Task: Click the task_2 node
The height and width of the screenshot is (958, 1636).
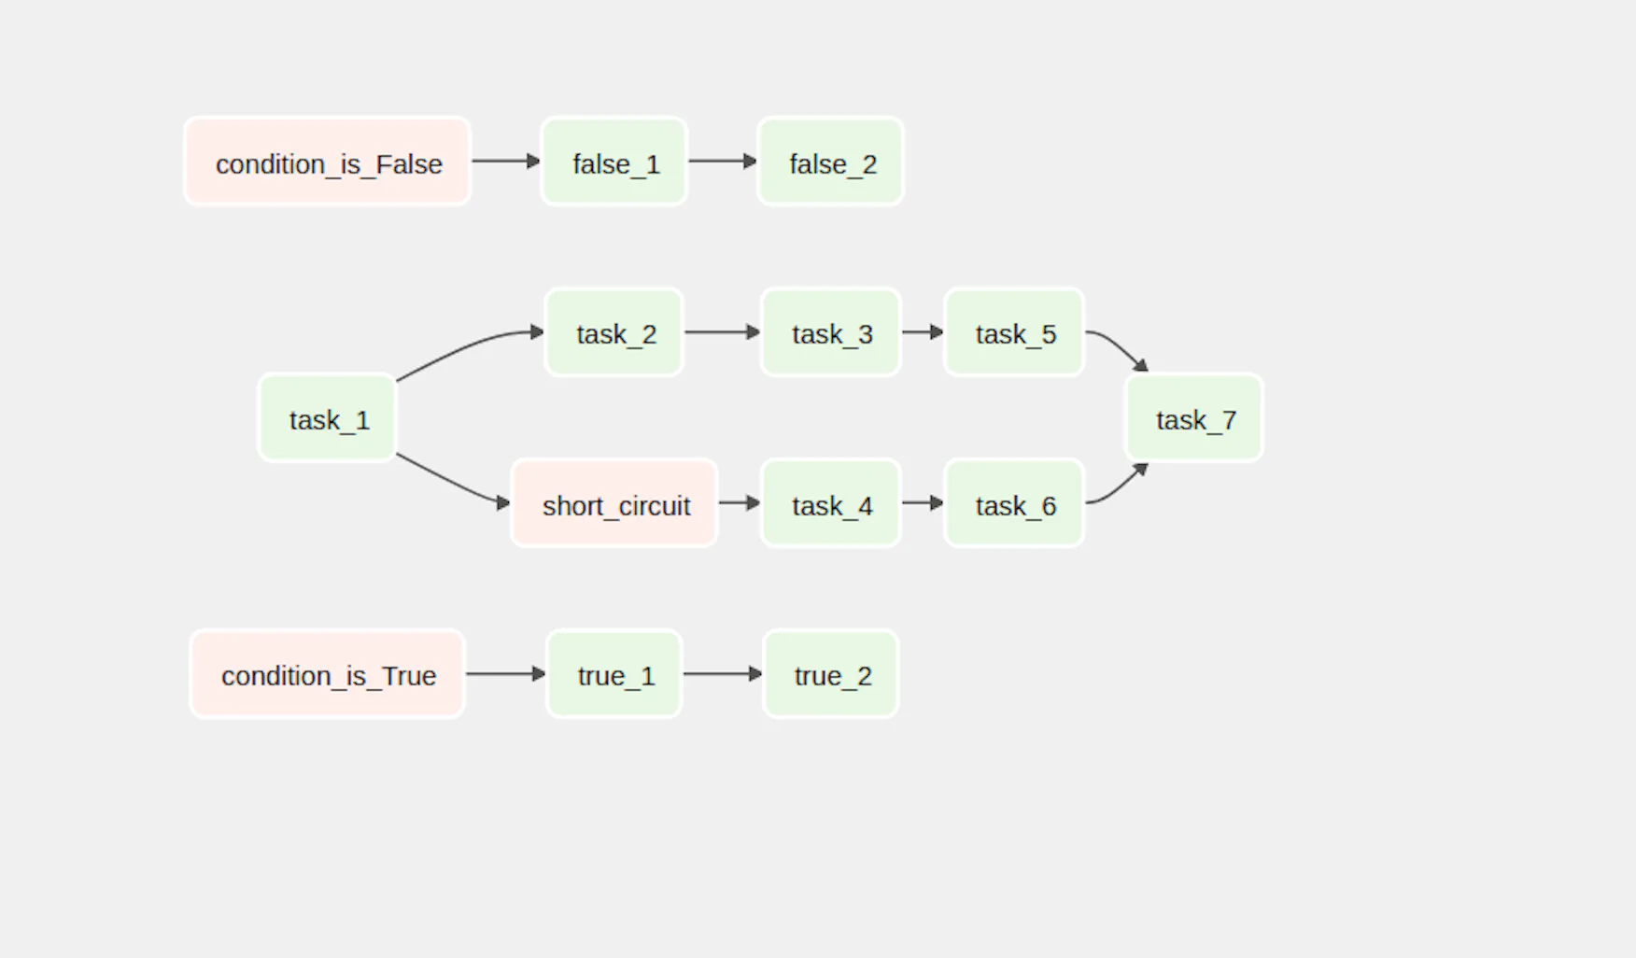Action: (x=614, y=332)
